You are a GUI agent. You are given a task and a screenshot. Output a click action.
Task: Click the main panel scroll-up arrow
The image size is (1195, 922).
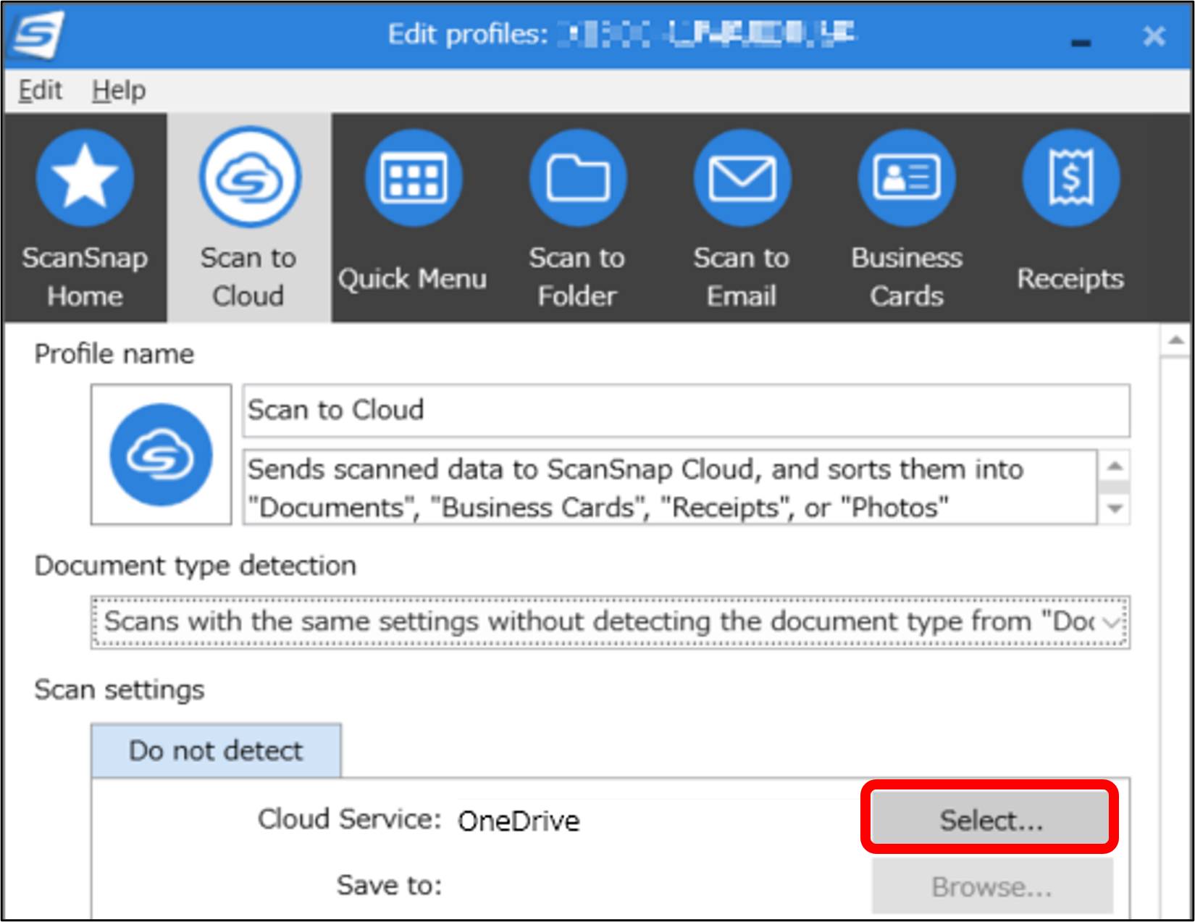click(x=1175, y=340)
